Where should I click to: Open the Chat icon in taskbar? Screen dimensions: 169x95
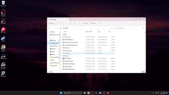click(x=85, y=93)
